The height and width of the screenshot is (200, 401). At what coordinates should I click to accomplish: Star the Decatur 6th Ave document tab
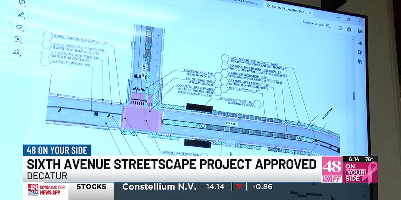267,6
